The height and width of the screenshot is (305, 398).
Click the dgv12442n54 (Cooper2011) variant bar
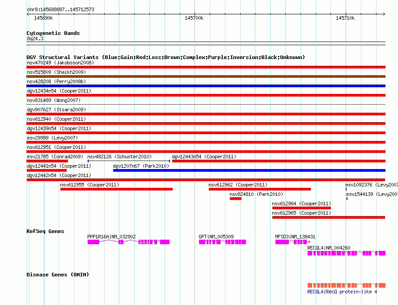pyautogui.click(x=206, y=180)
